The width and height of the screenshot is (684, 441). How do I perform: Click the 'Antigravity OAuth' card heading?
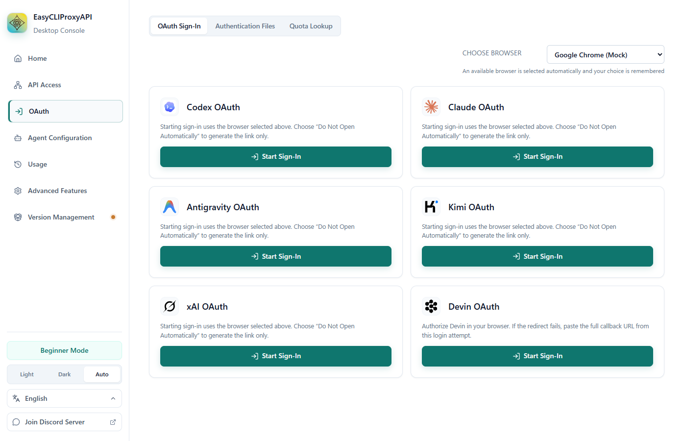coord(223,207)
